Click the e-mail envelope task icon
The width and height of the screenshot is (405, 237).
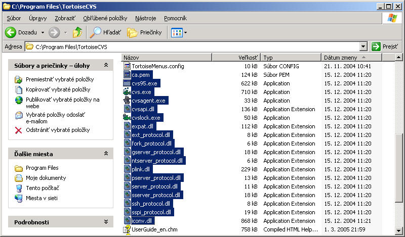pyautogui.click(x=19, y=115)
